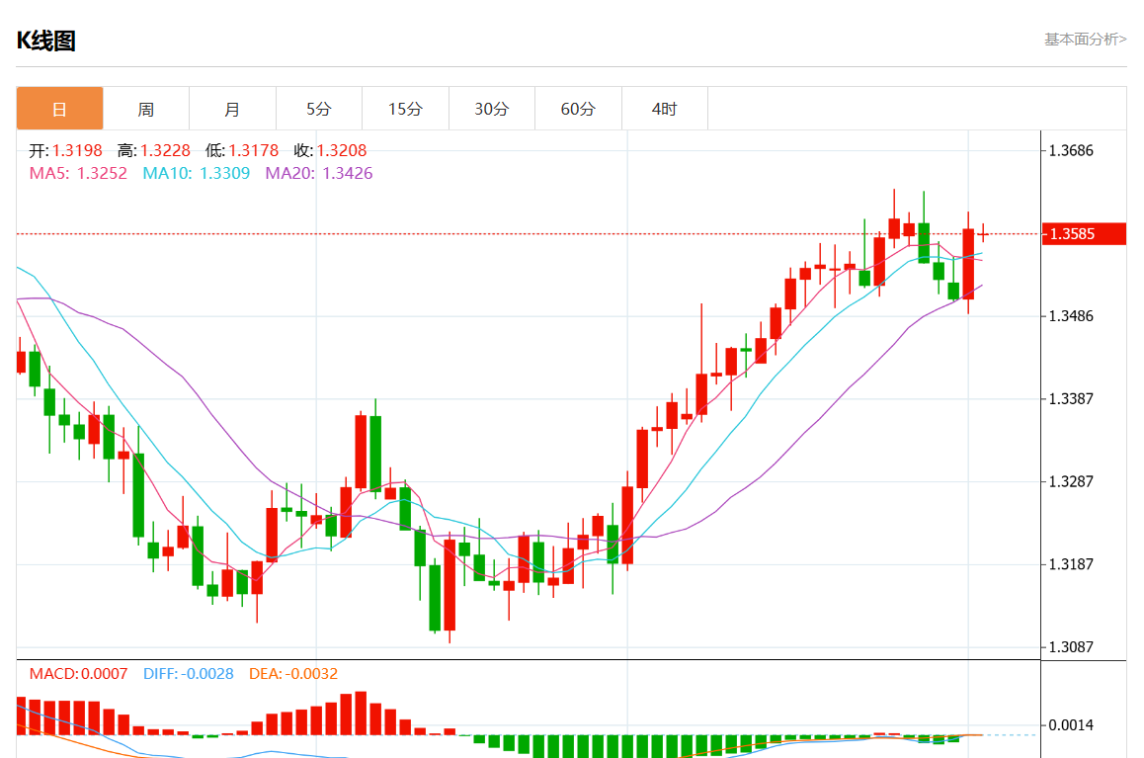The width and height of the screenshot is (1144, 758).
Task: Open the 5分 timeframe tab
Action: point(319,109)
